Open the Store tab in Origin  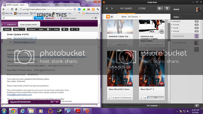pyautogui.click(x=142, y=8)
